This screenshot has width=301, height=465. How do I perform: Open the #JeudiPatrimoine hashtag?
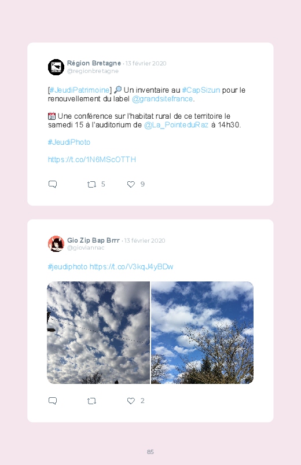(x=79, y=90)
